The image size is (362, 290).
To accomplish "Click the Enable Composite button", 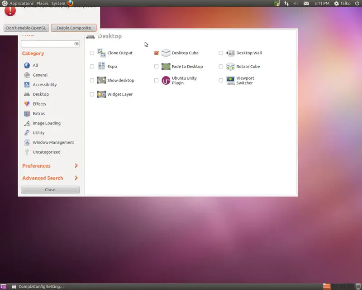I will pyautogui.click(x=74, y=28).
